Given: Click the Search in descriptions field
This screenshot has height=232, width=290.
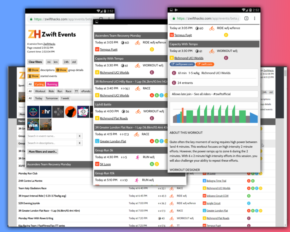Looking at the screenshot, I should coord(52,143).
